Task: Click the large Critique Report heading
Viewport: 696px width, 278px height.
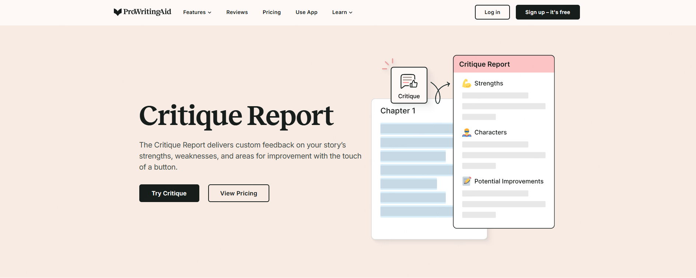Action: [x=236, y=116]
